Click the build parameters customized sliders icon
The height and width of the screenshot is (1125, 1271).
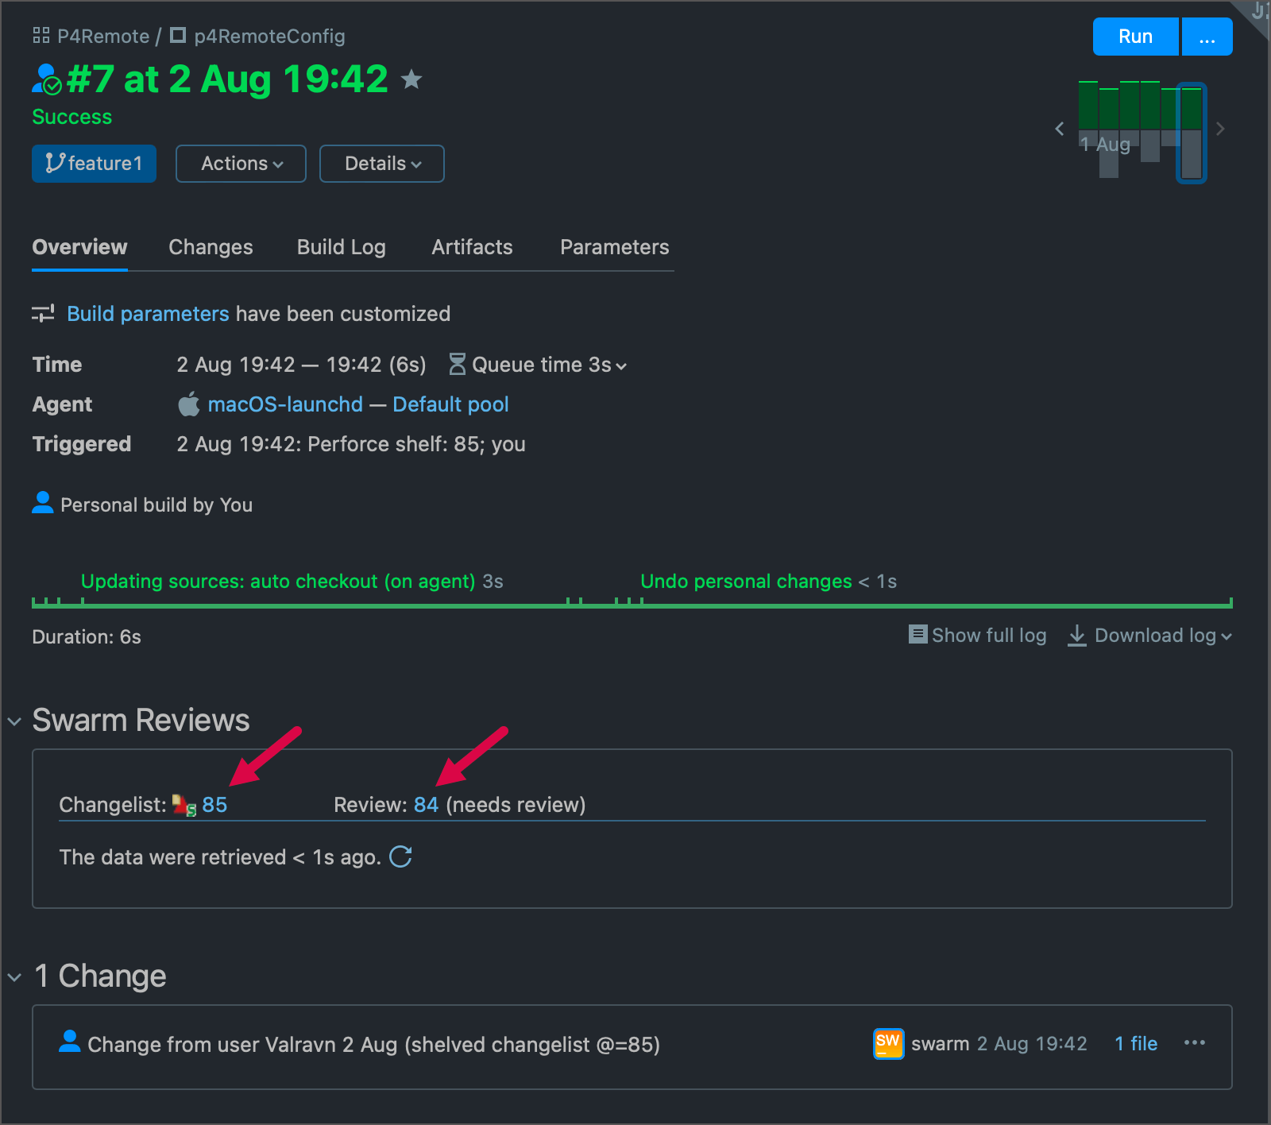tap(43, 313)
